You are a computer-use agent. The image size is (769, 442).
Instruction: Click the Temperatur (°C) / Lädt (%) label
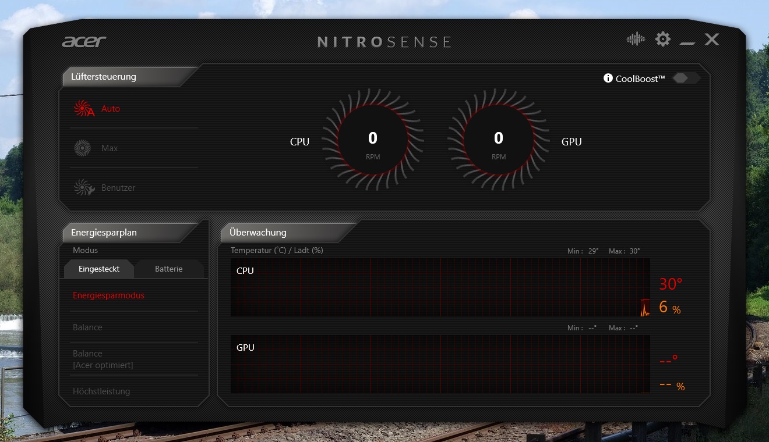(x=277, y=251)
